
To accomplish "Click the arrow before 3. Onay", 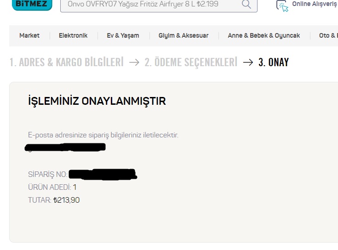I will pos(248,62).
